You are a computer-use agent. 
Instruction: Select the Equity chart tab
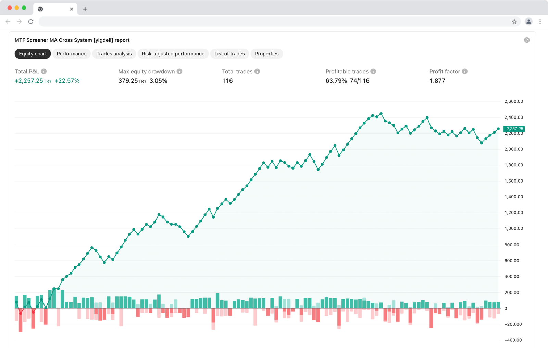33,54
